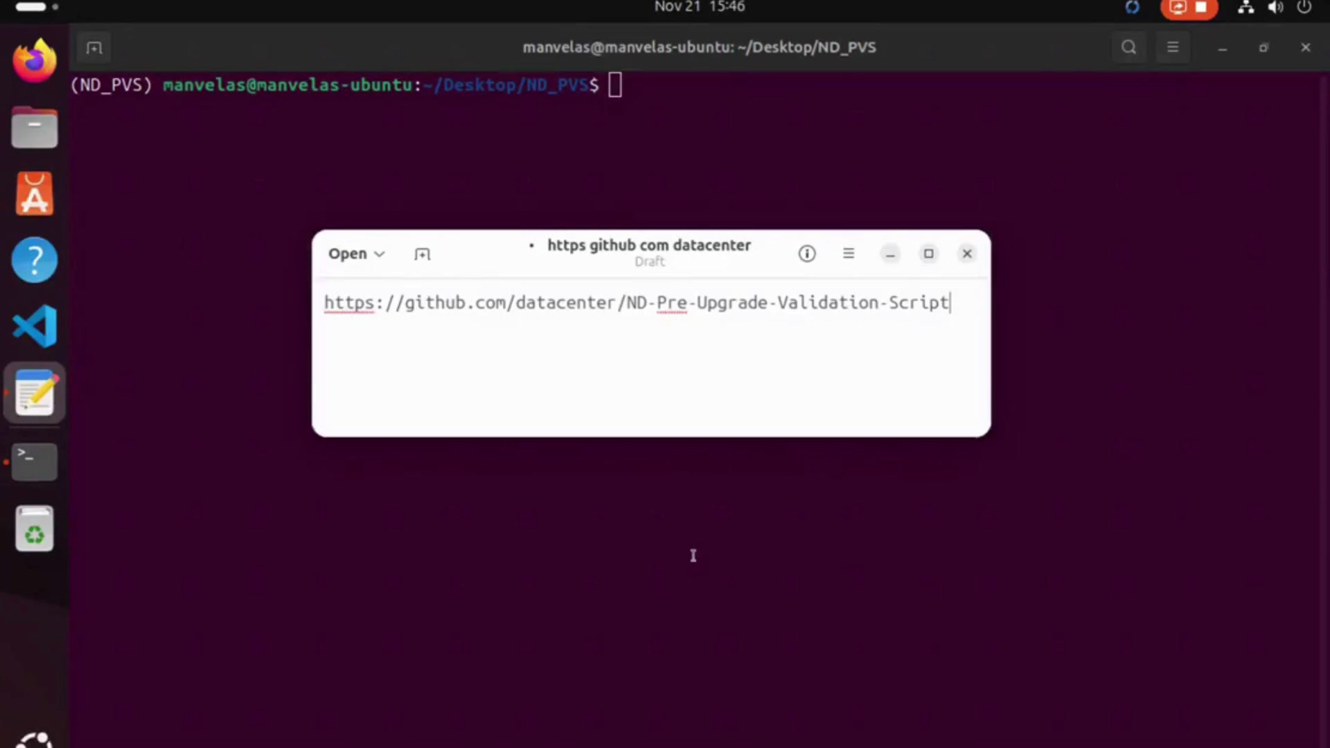The image size is (1330, 748).
Task: Open the Files manager in dock
Action: 34,127
